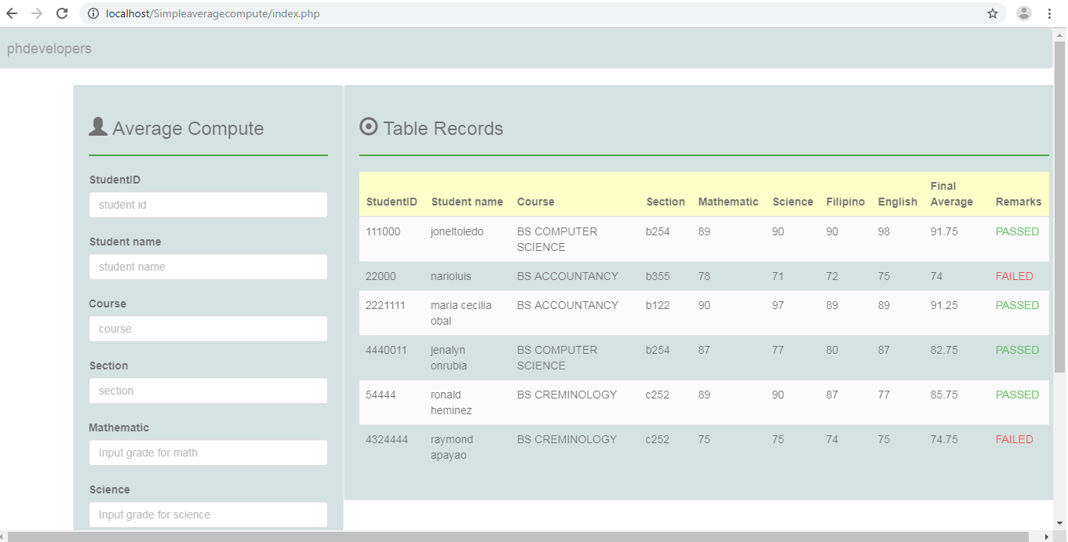The height and width of the screenshot is (542, 1068).
Task: Open Chrome's three-dot menu
Action: click(x=1049, y=13)
